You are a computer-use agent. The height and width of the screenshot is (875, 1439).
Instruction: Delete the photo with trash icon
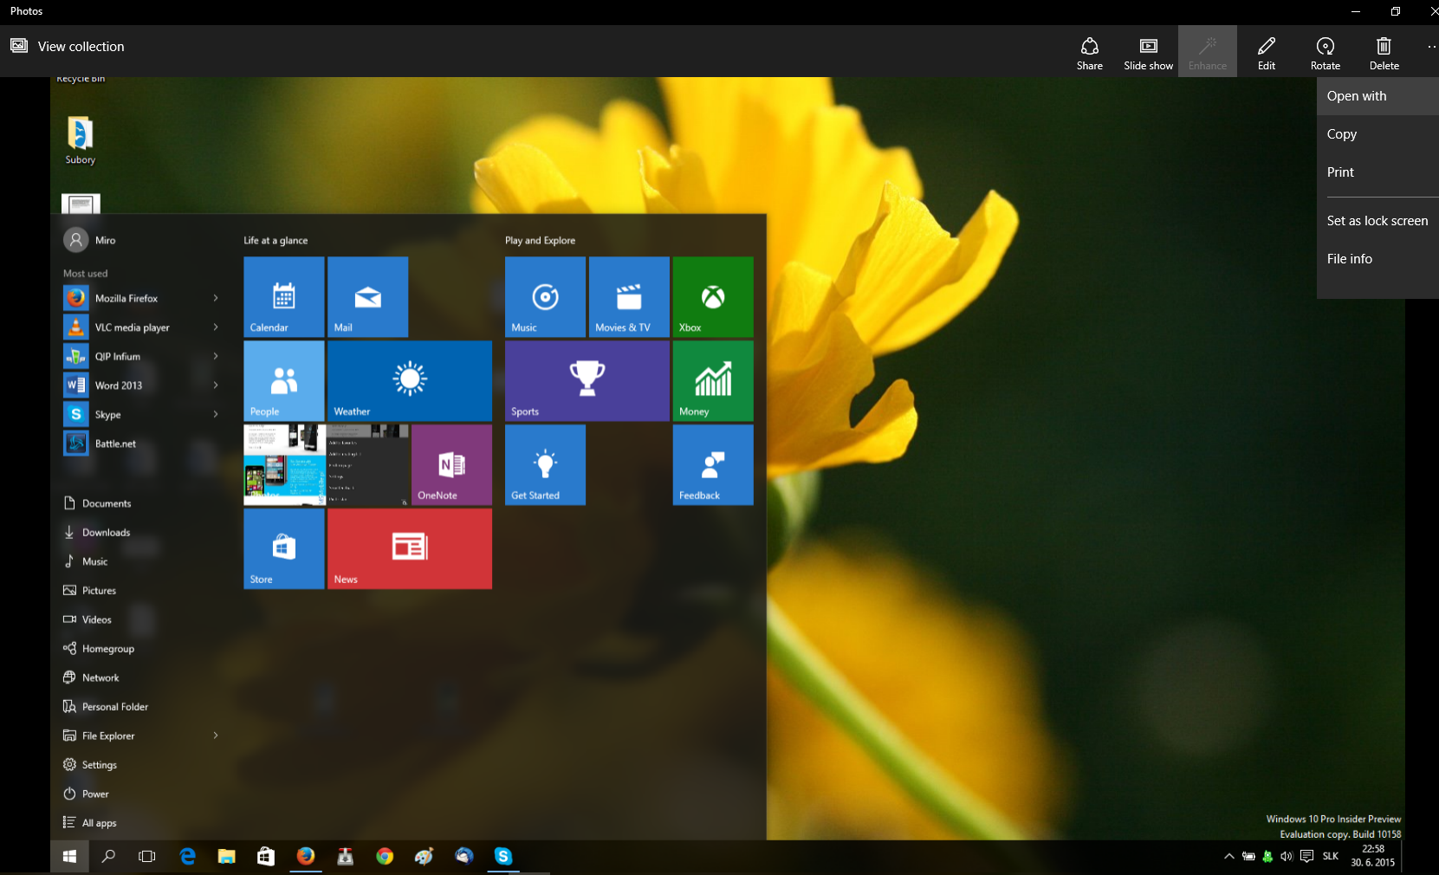click(1384, 52)
